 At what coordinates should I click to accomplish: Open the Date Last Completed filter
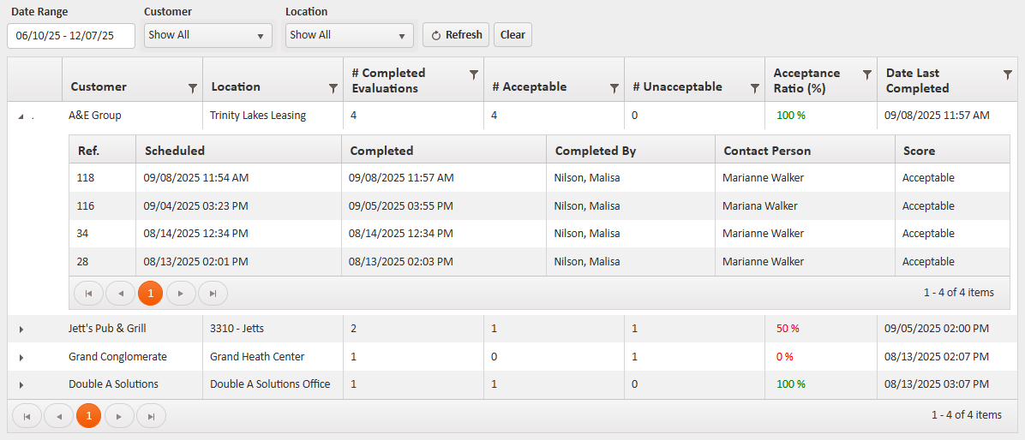[1008, 74]
